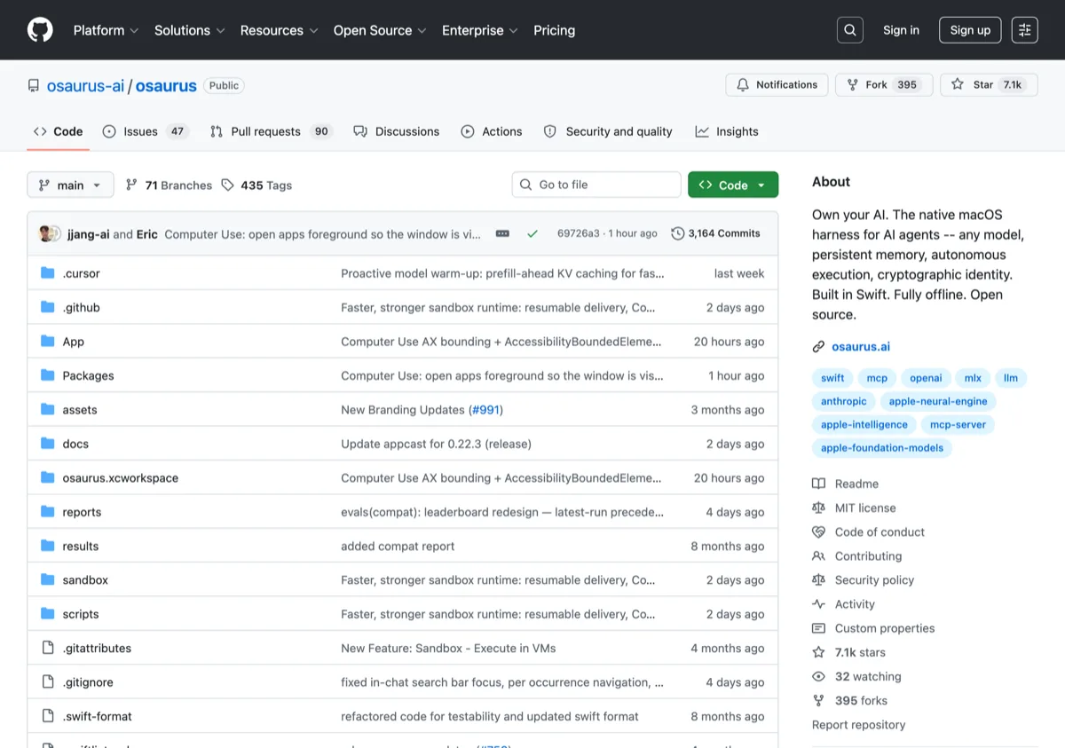Open the osaurus.ai website link

[x=861, y=347]
